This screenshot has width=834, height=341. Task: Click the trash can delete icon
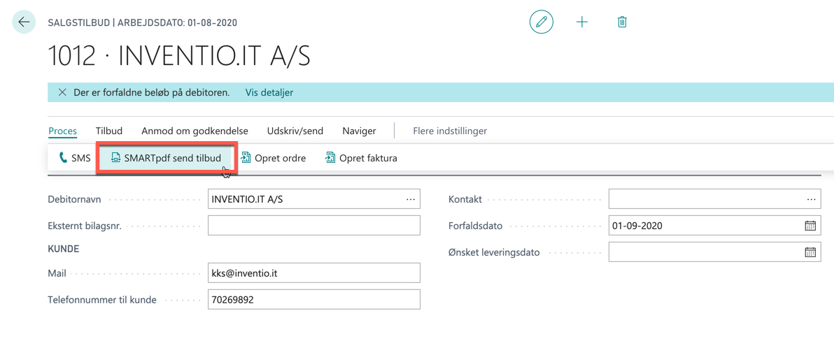(x=622, y=22)
